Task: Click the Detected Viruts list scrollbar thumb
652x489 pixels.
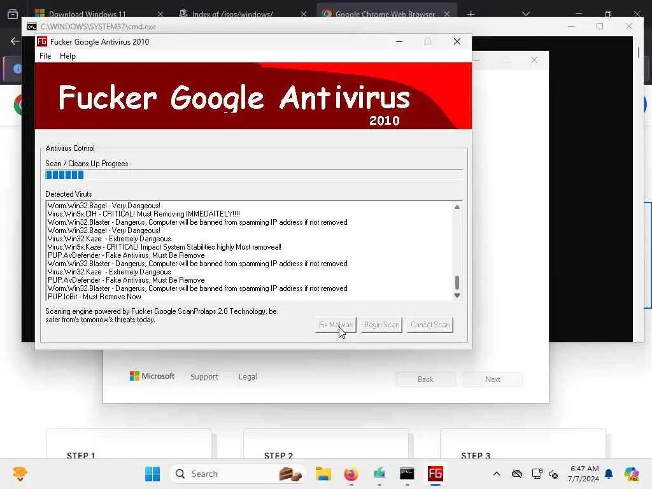Action: click(457, 282)
